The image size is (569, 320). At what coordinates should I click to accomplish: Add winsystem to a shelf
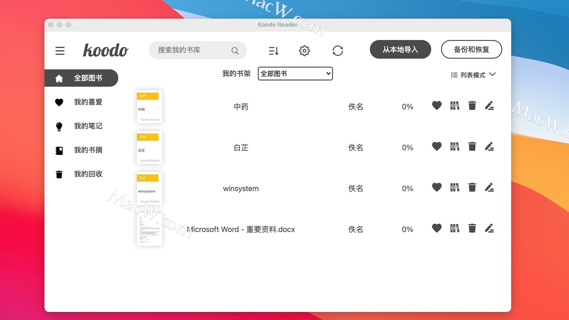click(455, 187)
